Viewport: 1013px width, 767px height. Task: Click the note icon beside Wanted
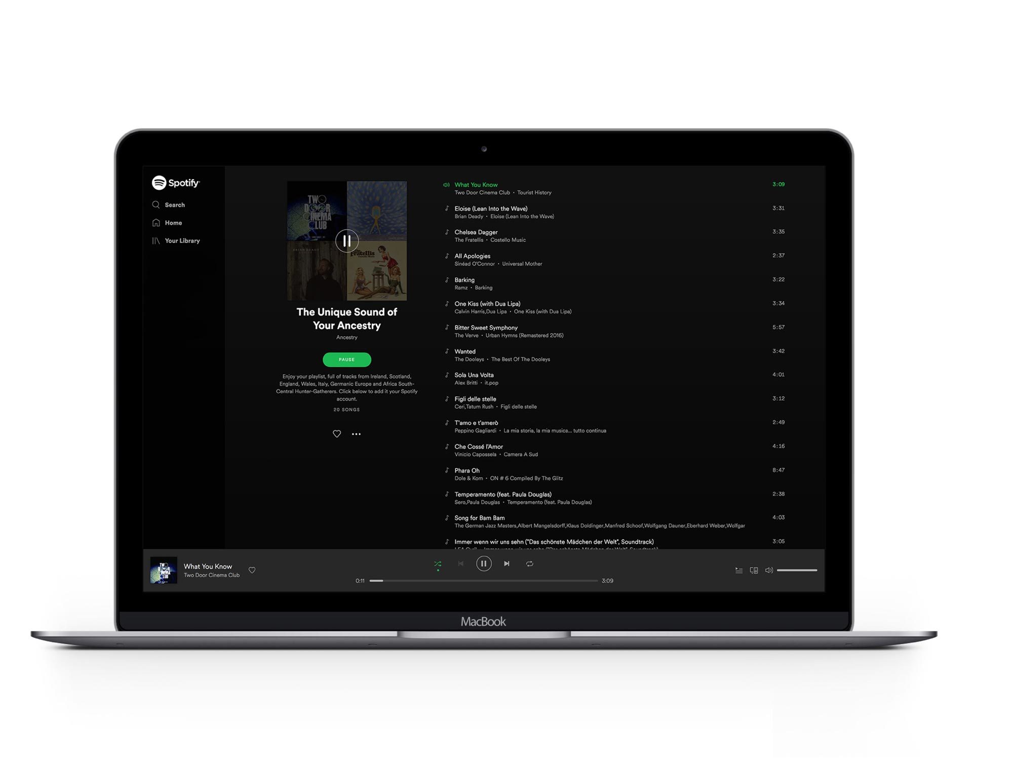pyautogui.click(x=447, y=351)
